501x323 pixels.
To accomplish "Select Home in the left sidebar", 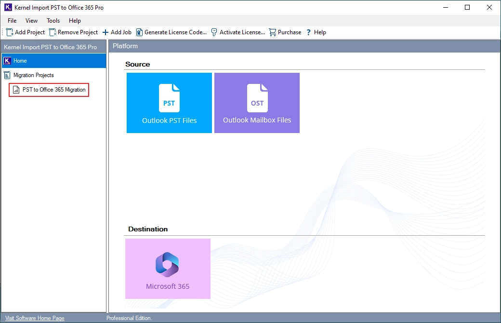I will tap(54, 61).
